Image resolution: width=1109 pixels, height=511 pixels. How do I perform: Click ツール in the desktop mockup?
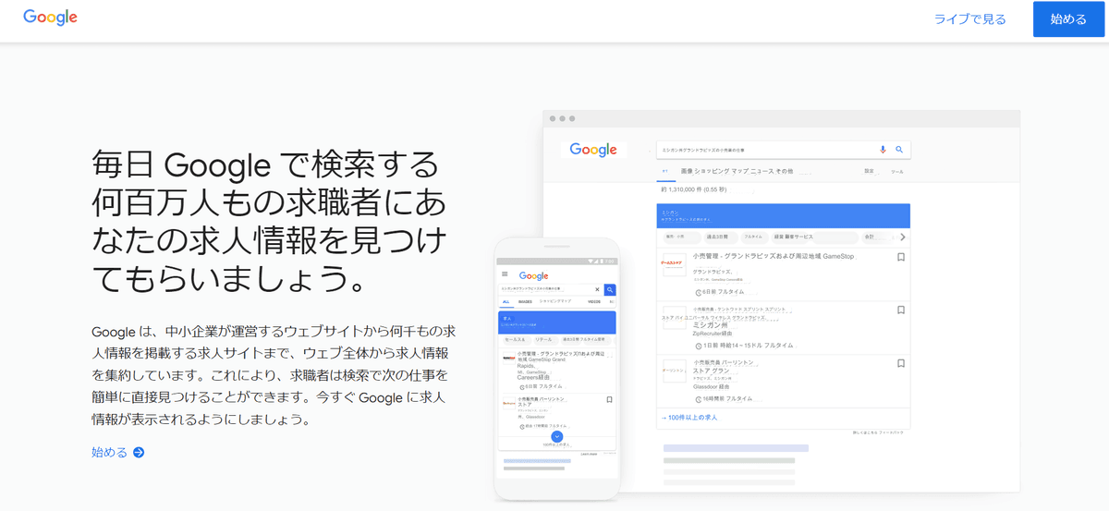(896, 172)
